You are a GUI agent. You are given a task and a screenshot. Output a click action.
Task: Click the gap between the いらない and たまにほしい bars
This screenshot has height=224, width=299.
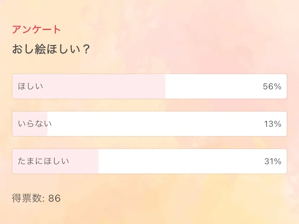pyautogui.click(x=149, y=143)
